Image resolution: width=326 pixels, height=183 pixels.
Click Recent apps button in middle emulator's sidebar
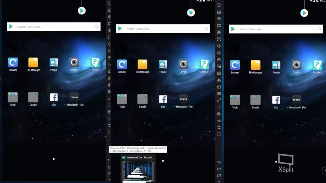point(219,176)
